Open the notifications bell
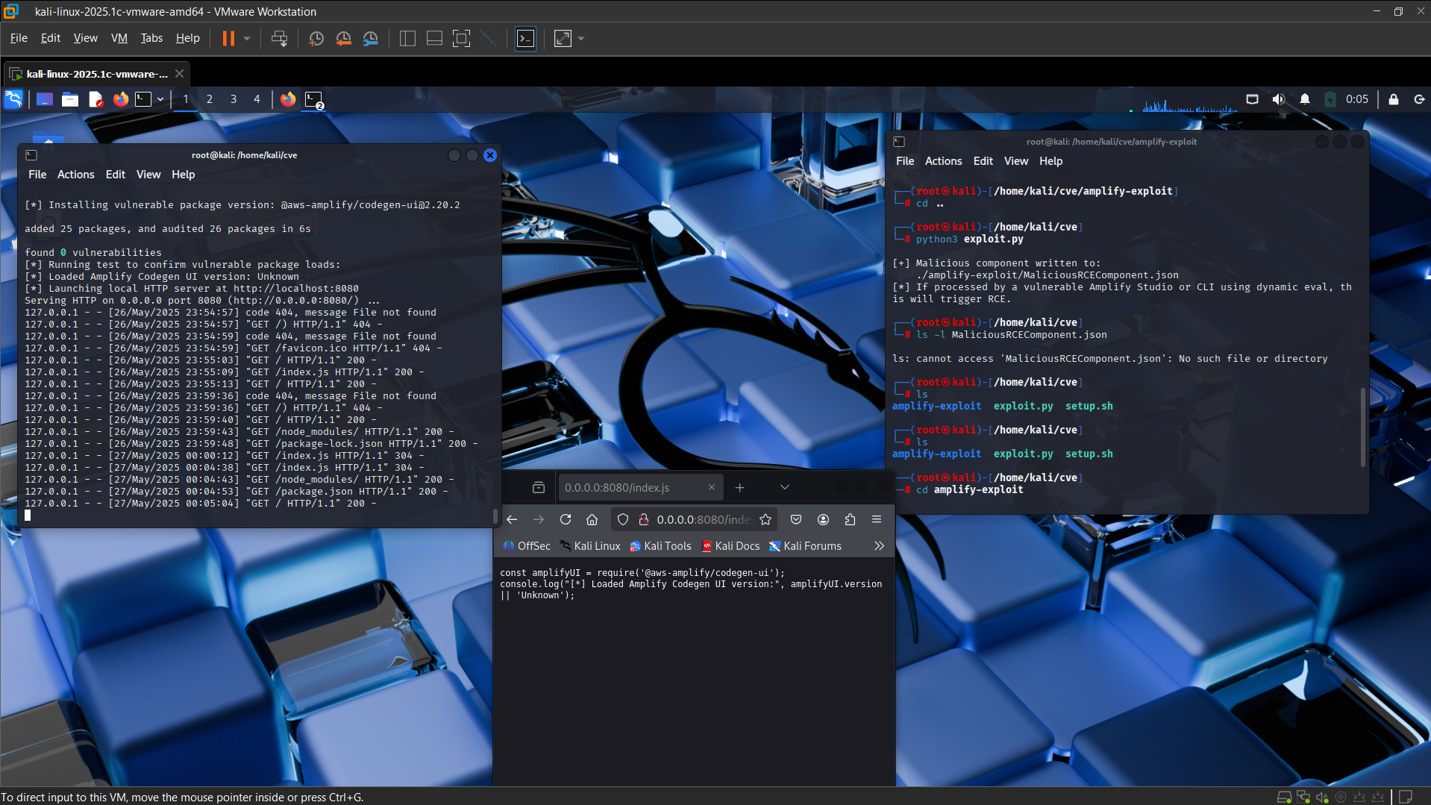 [x=1305, y=99]
